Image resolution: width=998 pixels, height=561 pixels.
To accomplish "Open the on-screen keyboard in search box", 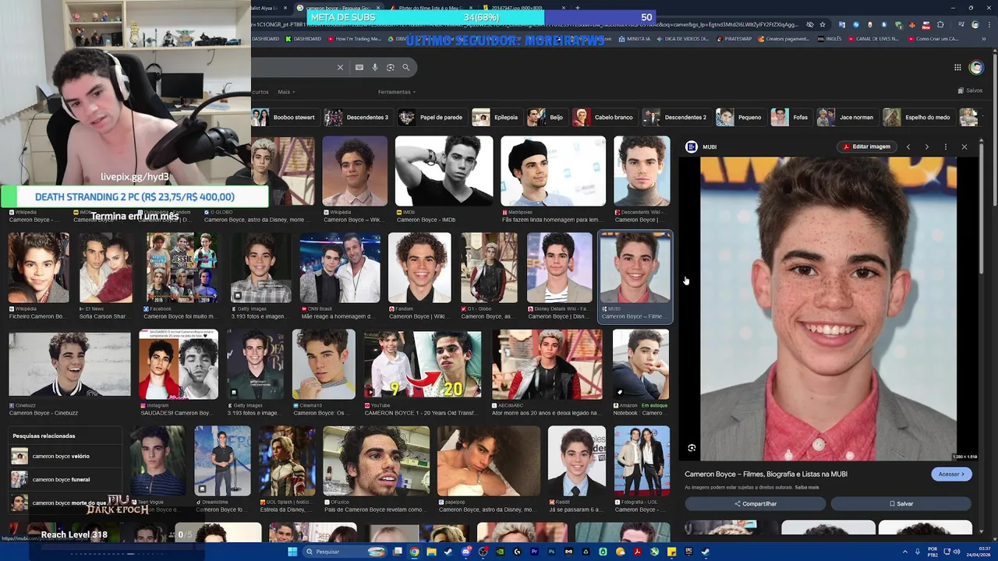I will [359, 68].
